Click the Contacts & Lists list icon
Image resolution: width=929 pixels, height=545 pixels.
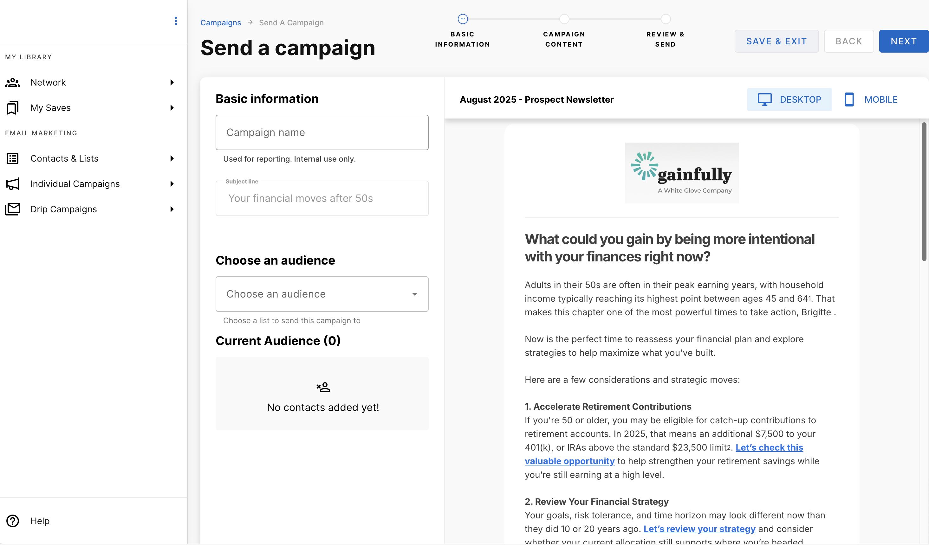(x=13, y=158)
